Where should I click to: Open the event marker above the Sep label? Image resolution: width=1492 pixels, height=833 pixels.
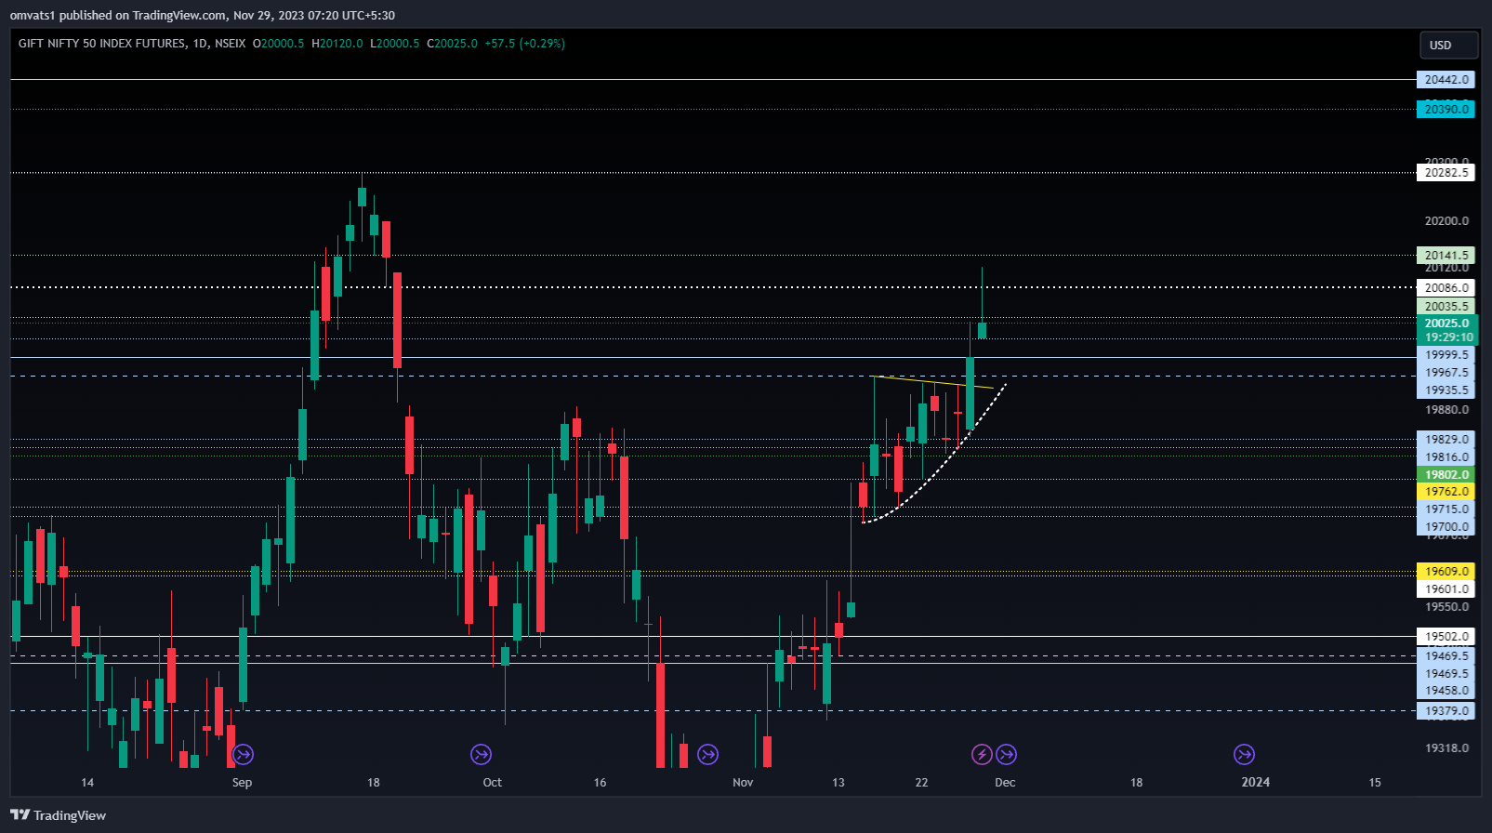point(244,754)
